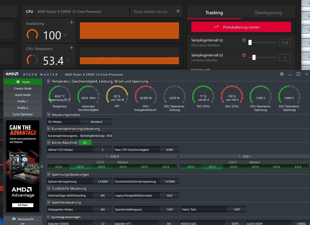Click Gekoppelter Modus AN value
This screenshot has width=310, height=225.
[103, 209]
